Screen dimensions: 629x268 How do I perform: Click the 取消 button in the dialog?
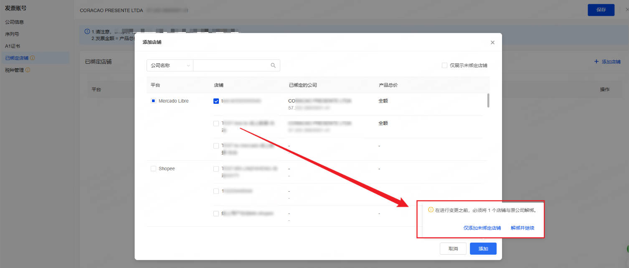point(453,248)
